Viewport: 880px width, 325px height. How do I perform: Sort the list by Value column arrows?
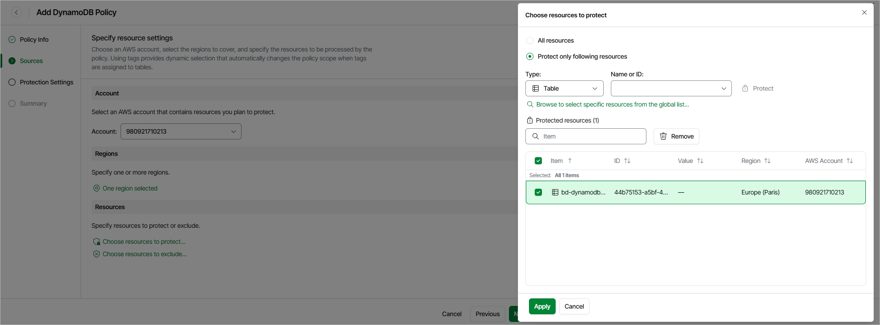coord(700,161)
